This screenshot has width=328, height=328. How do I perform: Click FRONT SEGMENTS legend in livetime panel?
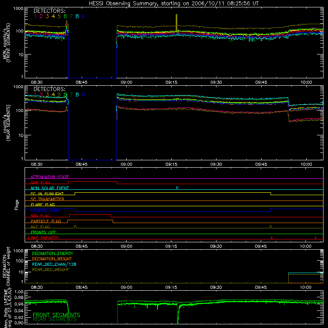tap(57, 315)
